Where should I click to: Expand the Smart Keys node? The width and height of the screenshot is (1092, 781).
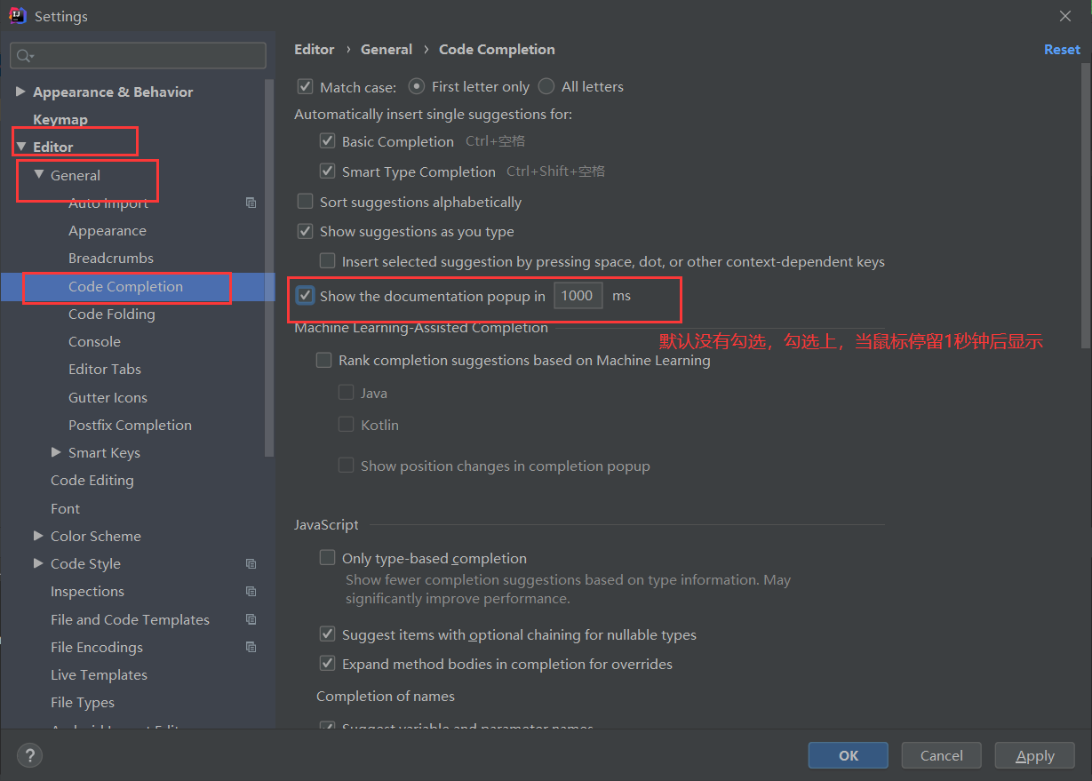57,452
